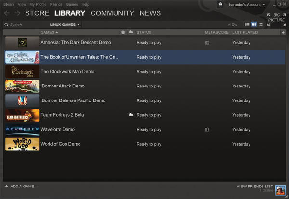
Task: Open the View menu
Action: (x=22, y=4)
